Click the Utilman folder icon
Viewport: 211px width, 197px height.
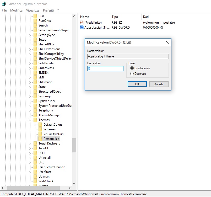(x=35, y=177)
